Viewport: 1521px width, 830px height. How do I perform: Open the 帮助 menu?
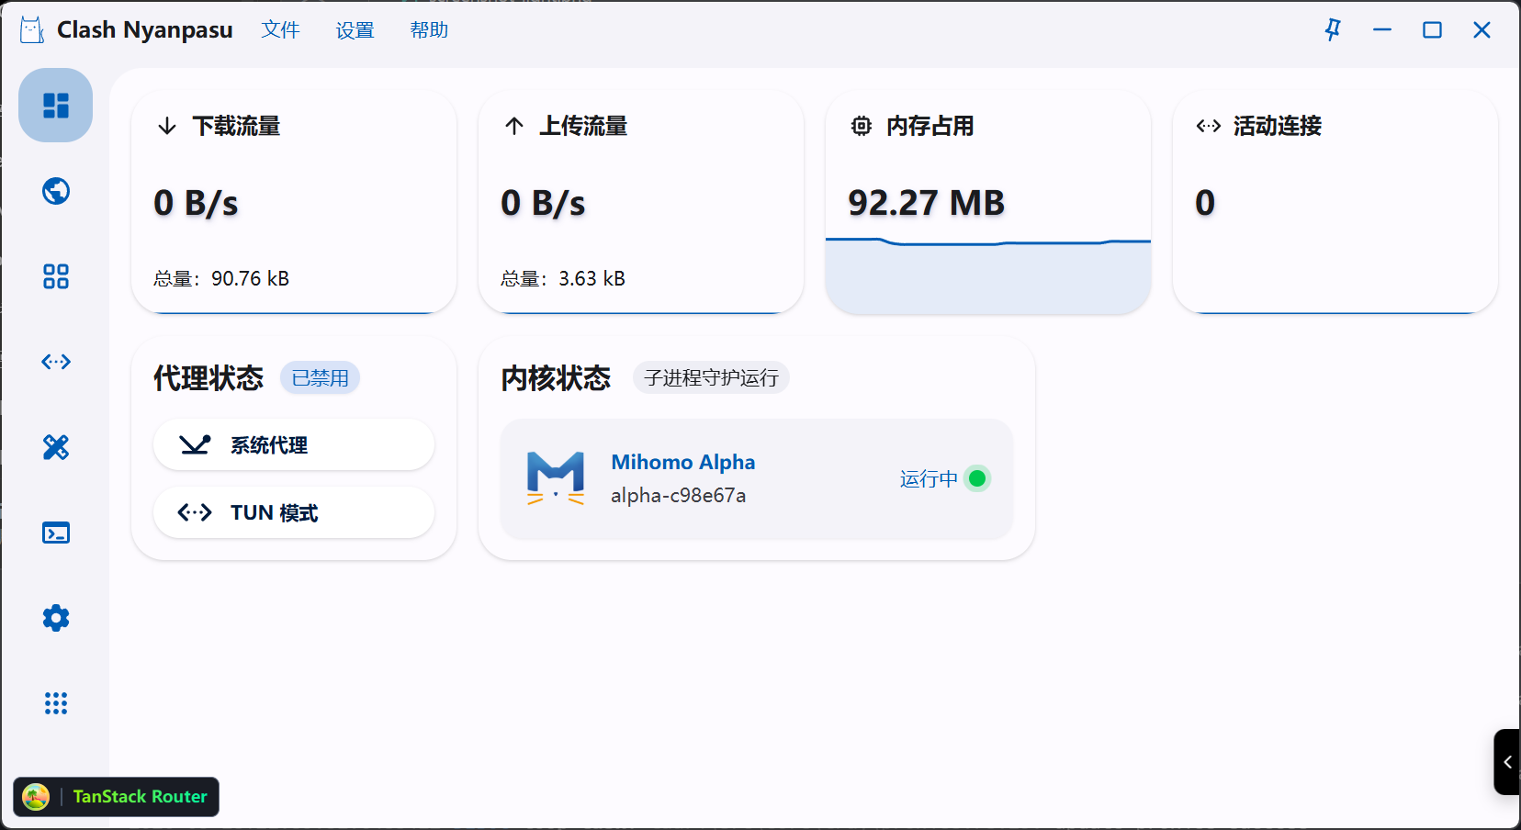click(430, 30)
